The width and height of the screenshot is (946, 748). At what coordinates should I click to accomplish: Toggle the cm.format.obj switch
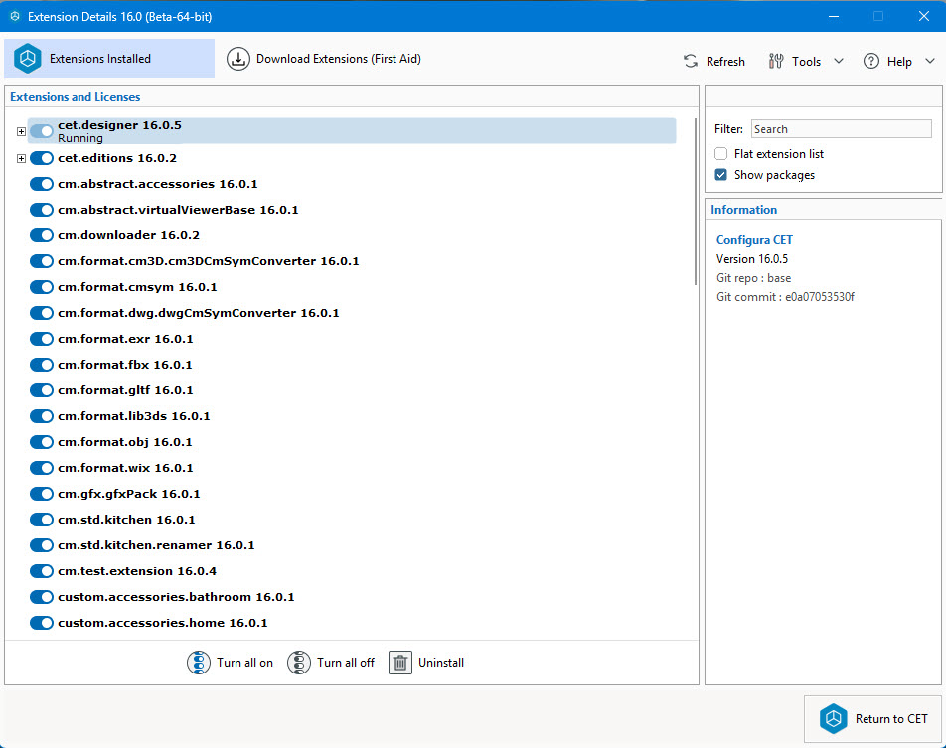pyautogui.click(x=42, y=442)
